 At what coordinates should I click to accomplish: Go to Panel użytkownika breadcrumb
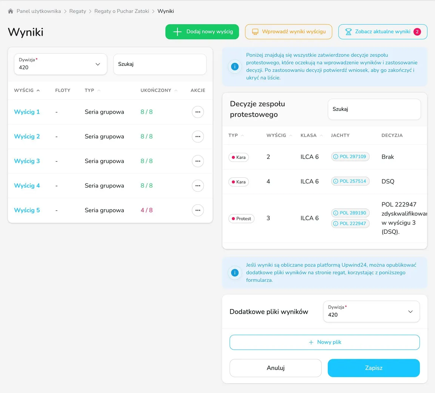pyautogui.click(x=39, y=11)
